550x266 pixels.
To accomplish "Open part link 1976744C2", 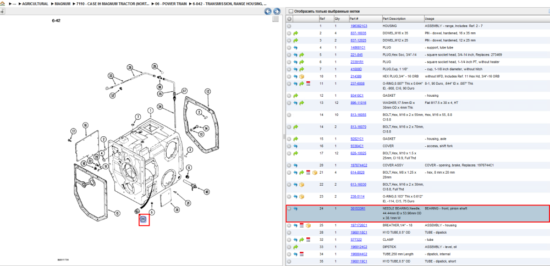I will (x=359, y=165).
